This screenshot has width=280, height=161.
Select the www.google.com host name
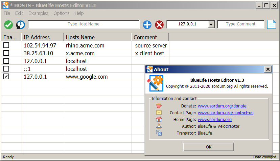[87, 77]
